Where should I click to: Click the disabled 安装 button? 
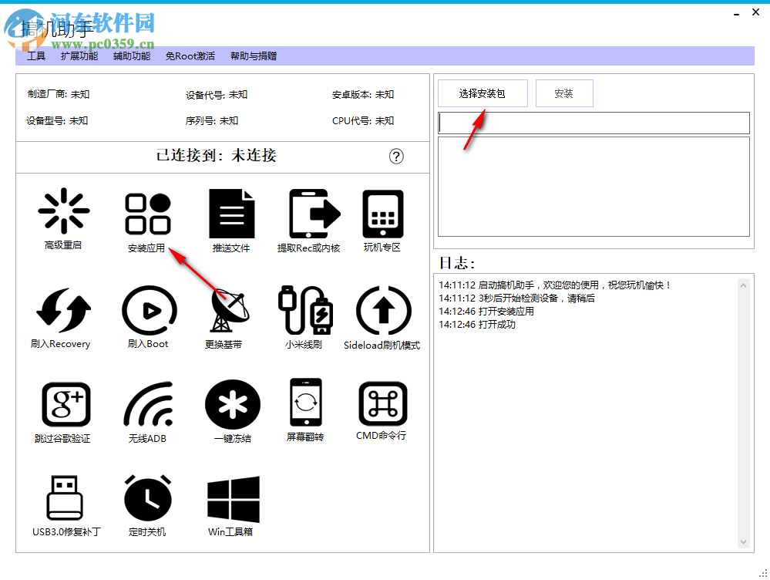pos(564,93)
